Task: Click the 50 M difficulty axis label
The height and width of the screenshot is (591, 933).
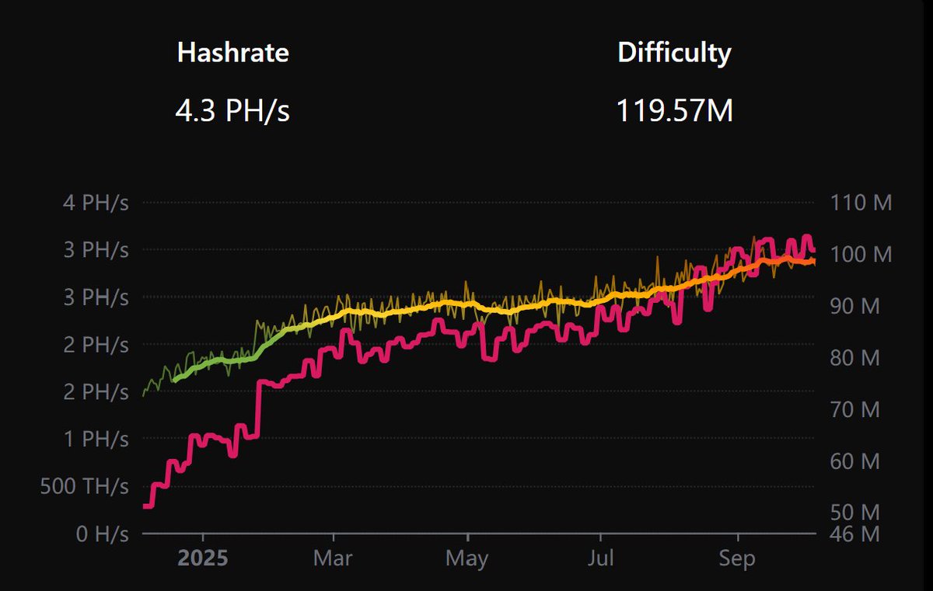Action: [x=854, y=513]
